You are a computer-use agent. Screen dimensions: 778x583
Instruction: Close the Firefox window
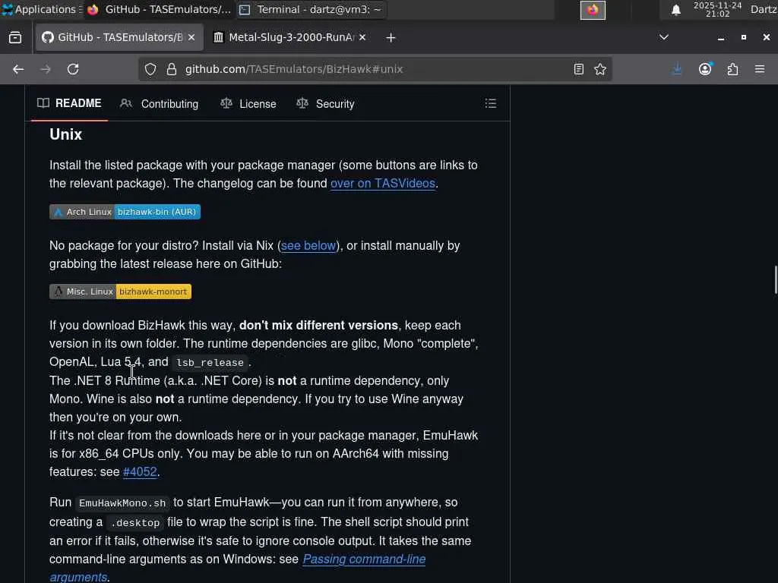point(767,37)
